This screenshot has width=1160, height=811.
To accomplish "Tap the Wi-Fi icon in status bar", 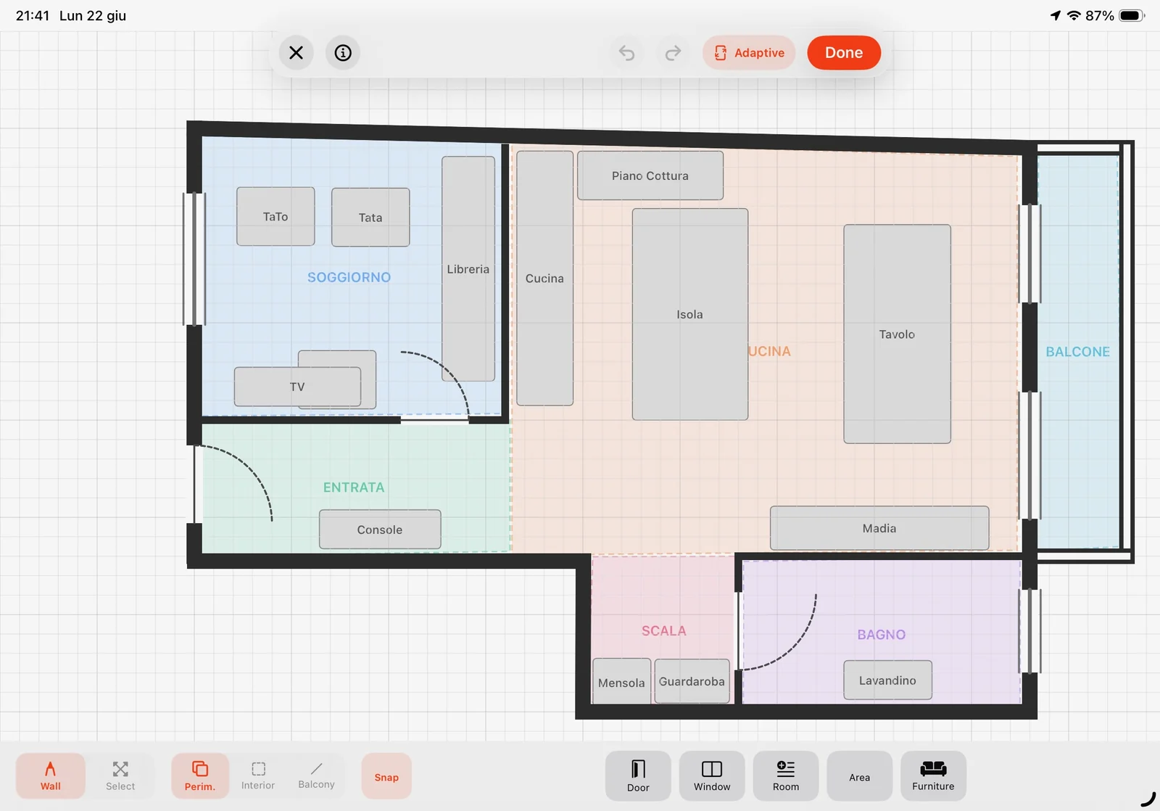I will tap(1074, 16).
